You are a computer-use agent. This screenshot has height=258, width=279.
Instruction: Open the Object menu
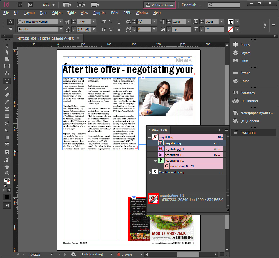pos(57,13)
